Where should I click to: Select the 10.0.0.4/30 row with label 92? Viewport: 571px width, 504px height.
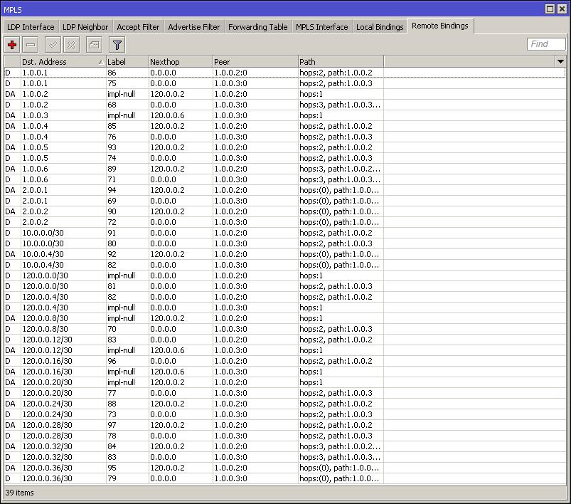(x=284, y=254)
